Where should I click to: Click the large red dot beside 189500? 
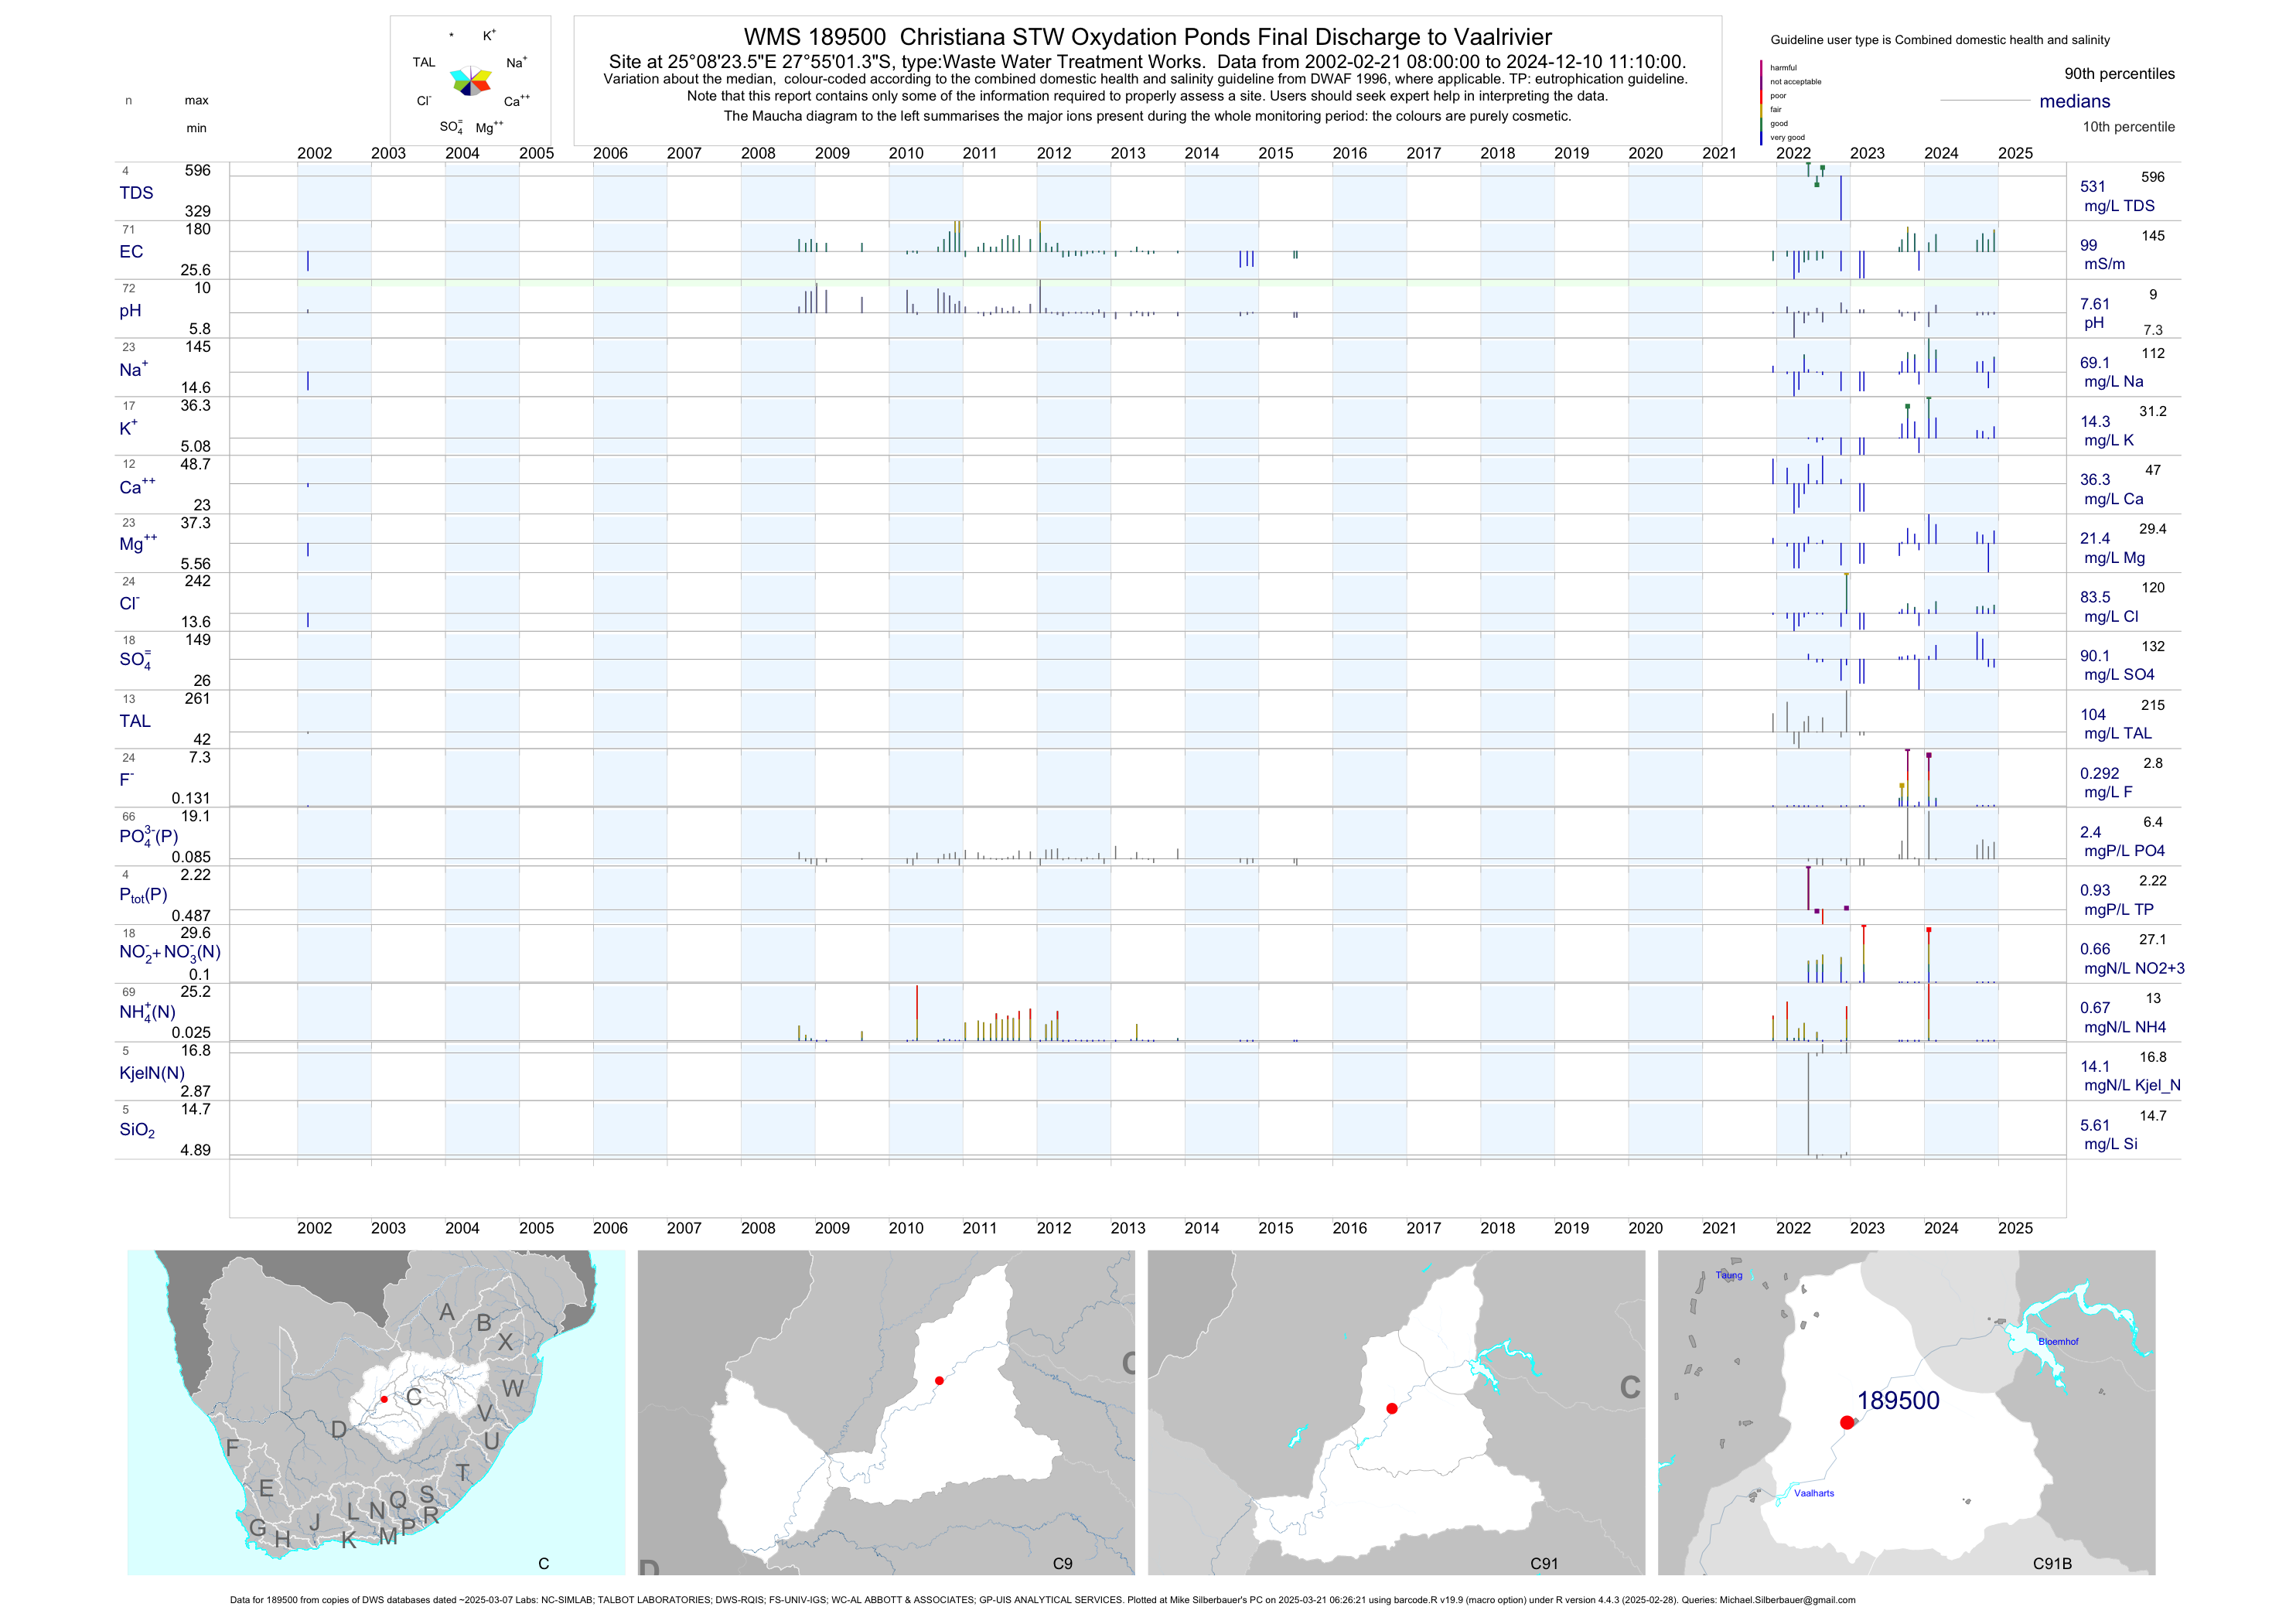(x=1847, y=1422)
